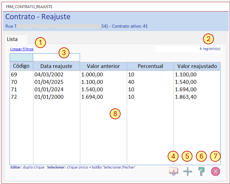This screenshot has width=230, height=184.
Task: Click the green plus add-record icon
Action: click(188, 171)
